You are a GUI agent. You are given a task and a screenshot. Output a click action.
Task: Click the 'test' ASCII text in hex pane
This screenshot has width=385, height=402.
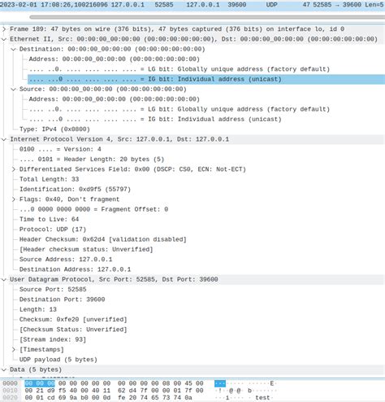262,398
